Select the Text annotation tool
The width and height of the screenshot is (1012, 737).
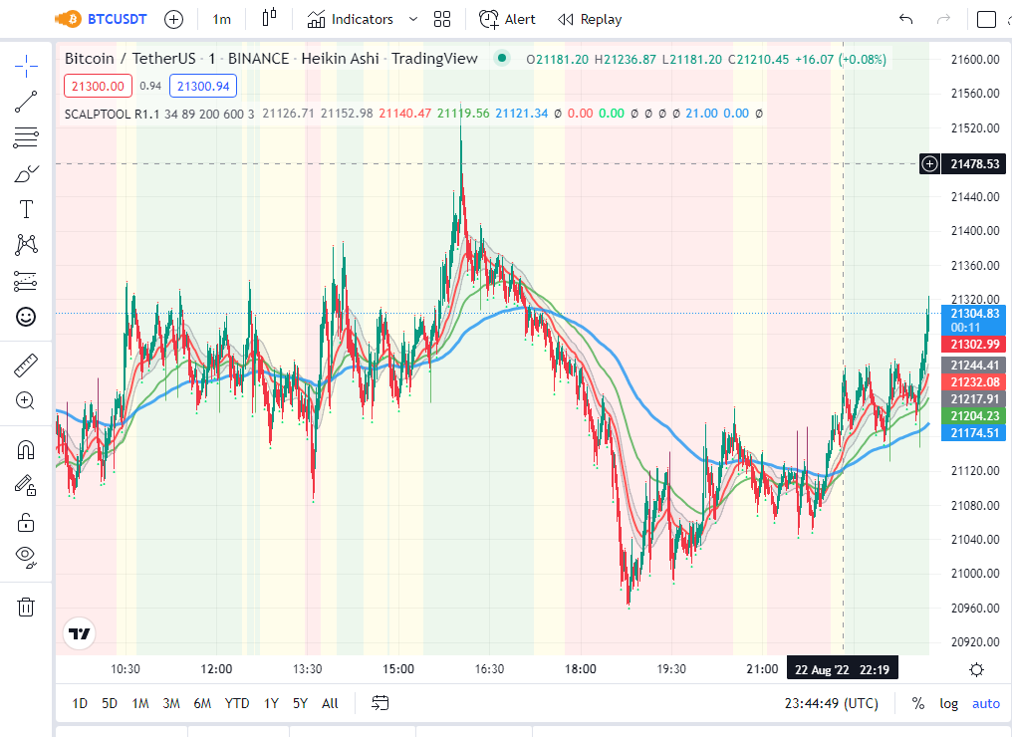tap(26, 209)
